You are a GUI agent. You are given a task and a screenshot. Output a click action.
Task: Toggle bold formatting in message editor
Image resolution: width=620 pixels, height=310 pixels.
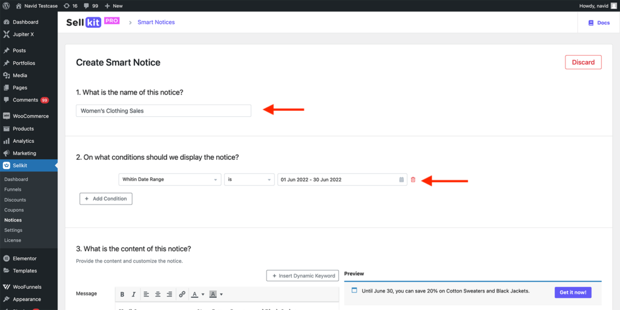pyautogui.click(x=122, y=294)
